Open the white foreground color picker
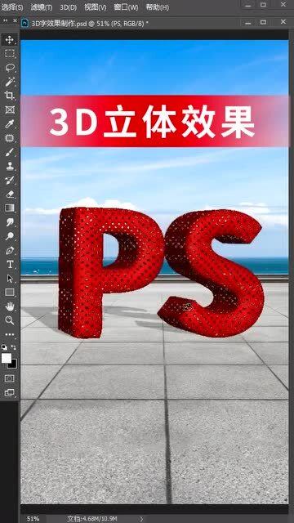Image resolution: width=294 pixels, height=523 pixels. (x=6, y=358)
